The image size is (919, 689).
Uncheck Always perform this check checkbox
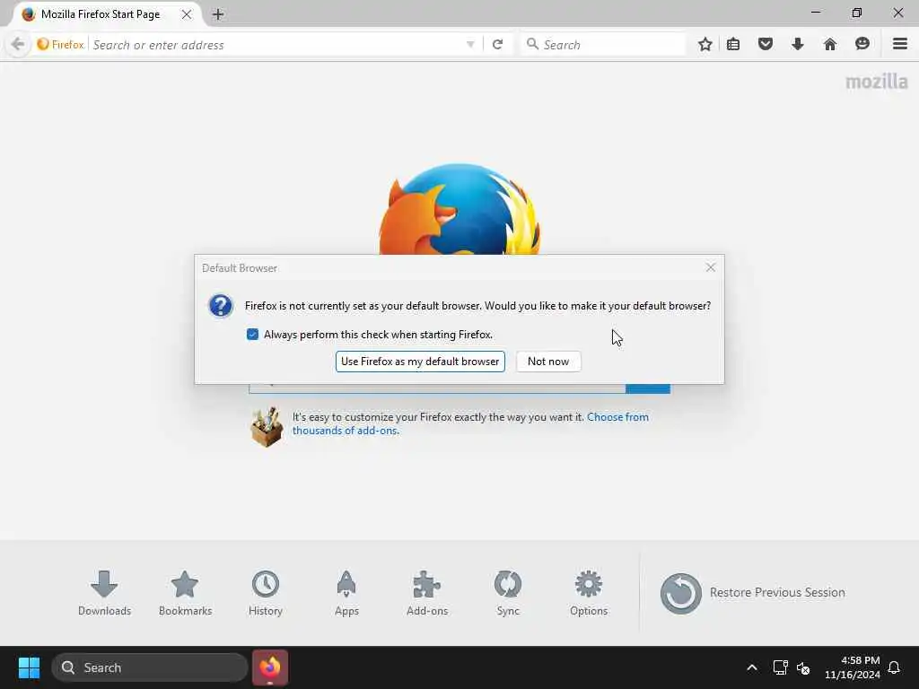[252, 335]
